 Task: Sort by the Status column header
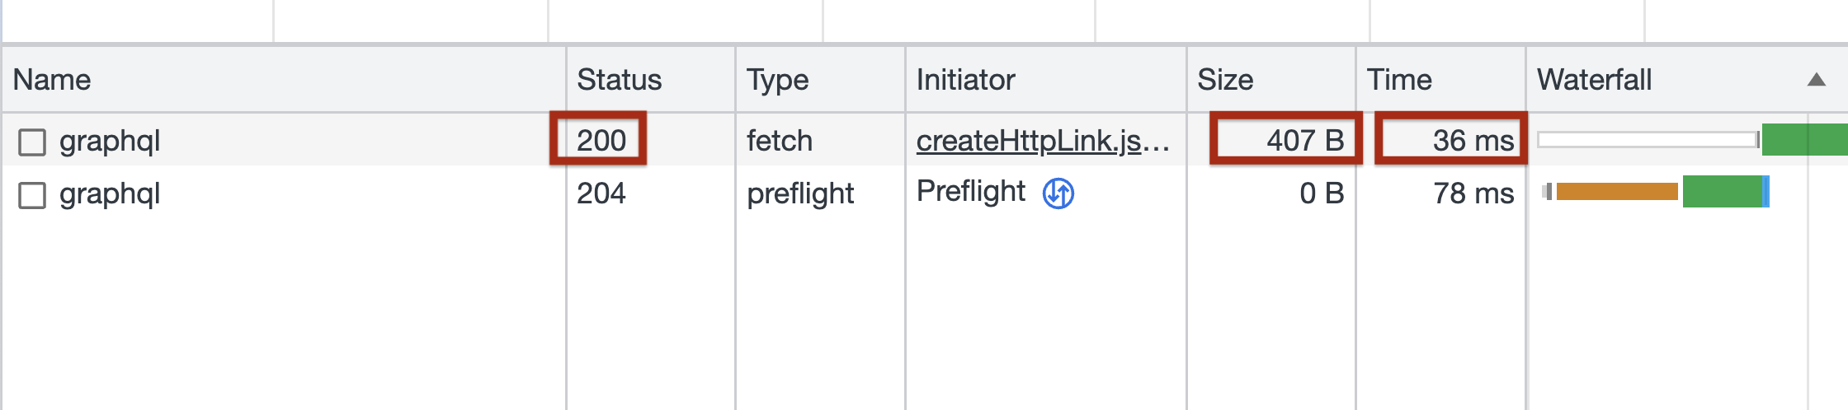coord(619,80)
